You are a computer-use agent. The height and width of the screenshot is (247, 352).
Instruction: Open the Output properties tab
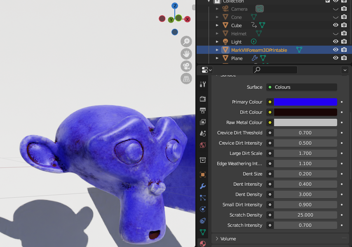(x=203, y=111)
